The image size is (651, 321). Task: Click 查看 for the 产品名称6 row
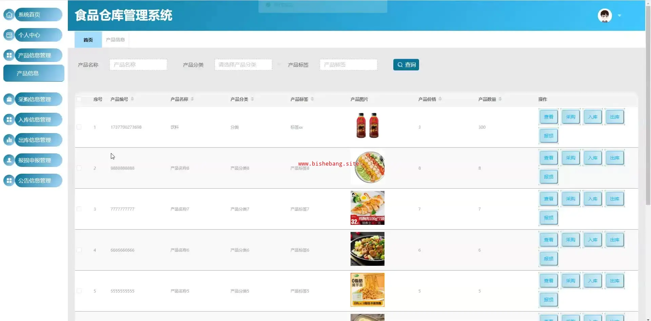pos(549,240)
